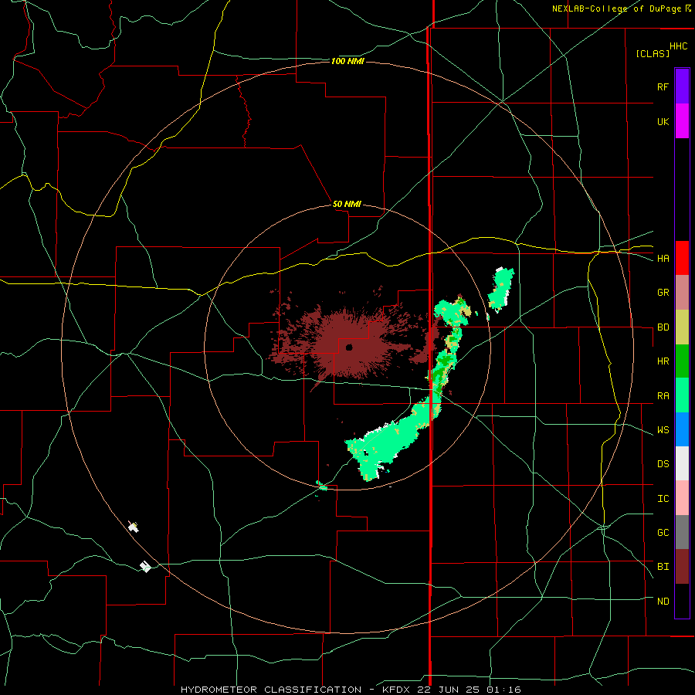Image resolution: width=695 pixels, height=695 pixels.
Task: Select the gray GC ground clutter swatch
Action: [682, 532]
